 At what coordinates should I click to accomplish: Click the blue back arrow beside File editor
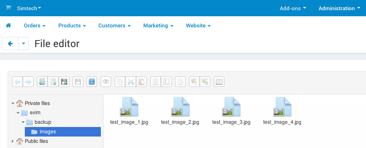pyautogui.click(x=10, y=43)
